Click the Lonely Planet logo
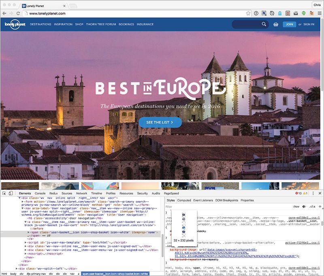324x276 pixels. (x=13, y=24)
